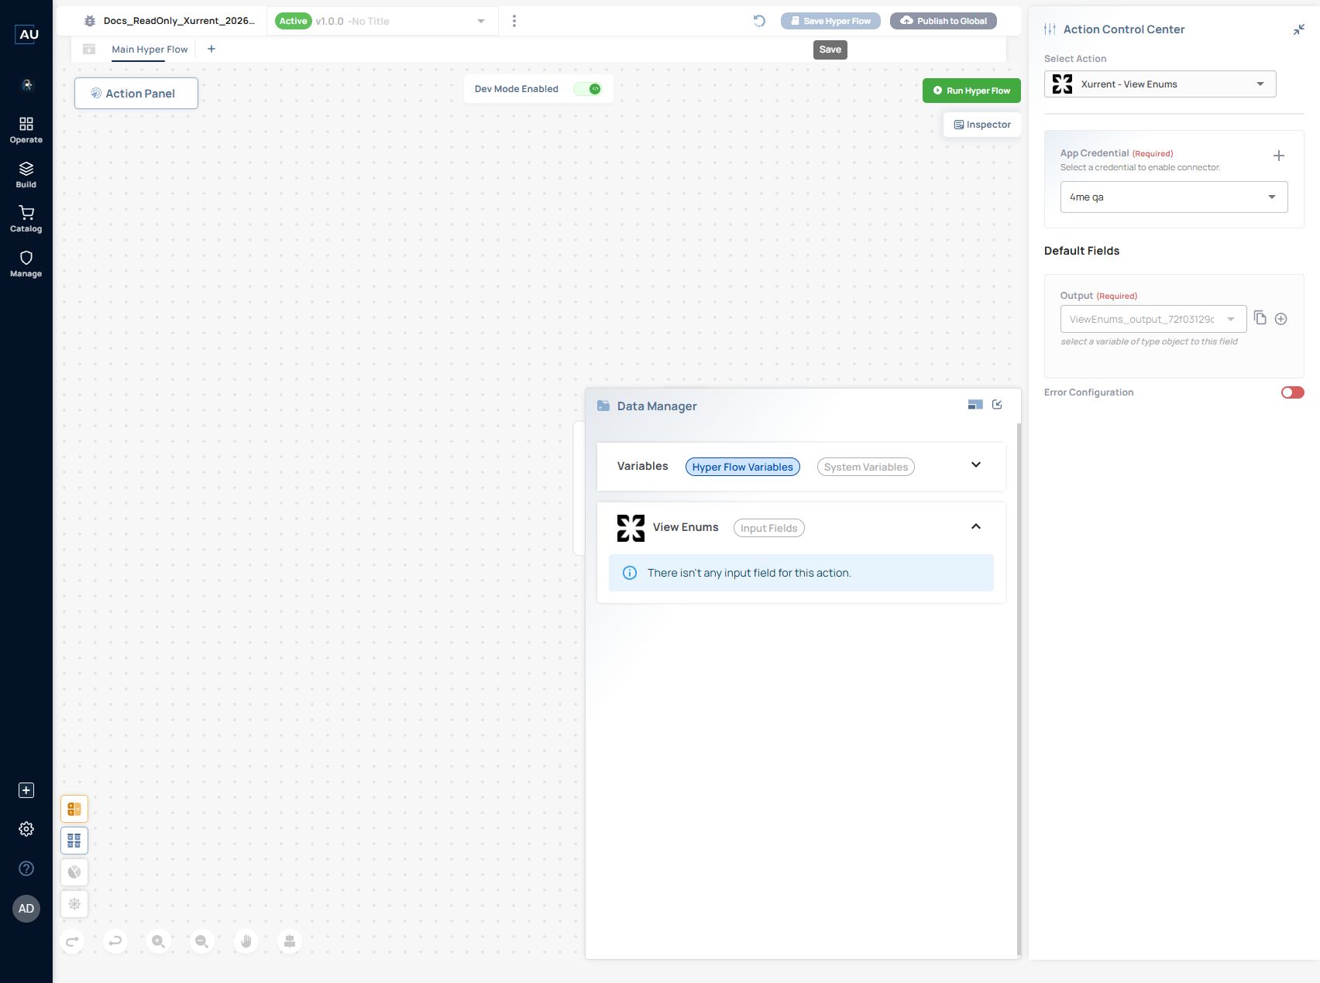Collapse the View Enums section chevron
Screen dimensions: 1320x983
tap(976, 526)
